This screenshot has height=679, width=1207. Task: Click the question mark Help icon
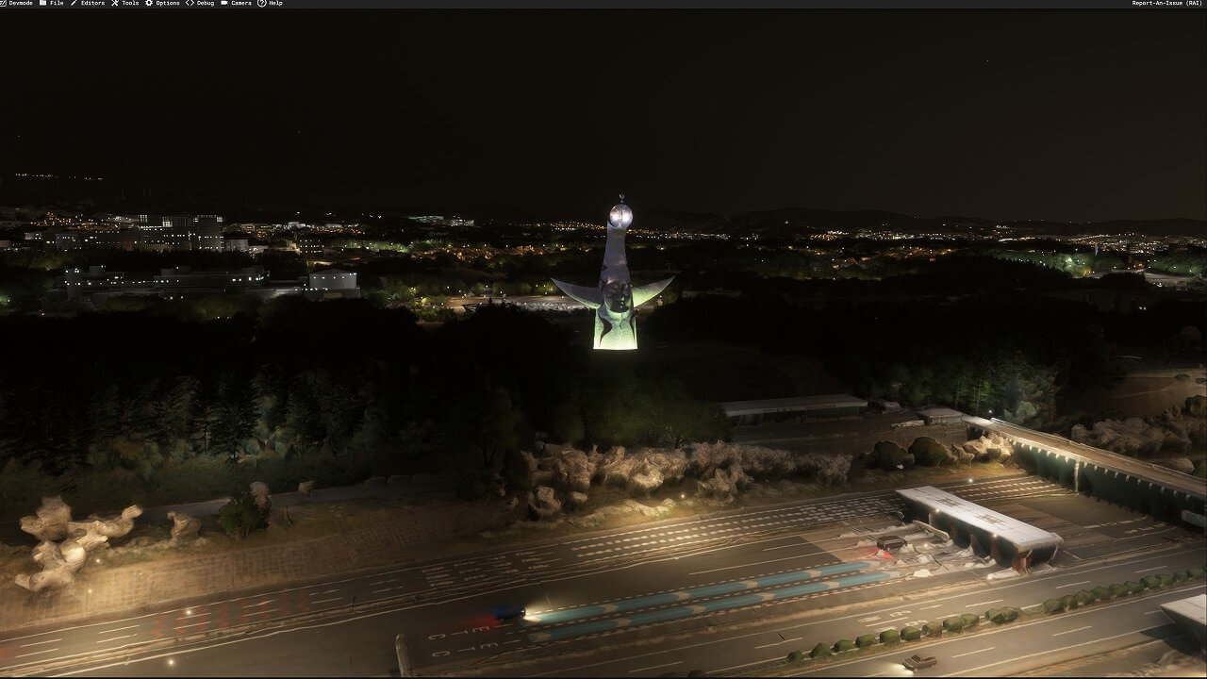(x=261, y=4)
